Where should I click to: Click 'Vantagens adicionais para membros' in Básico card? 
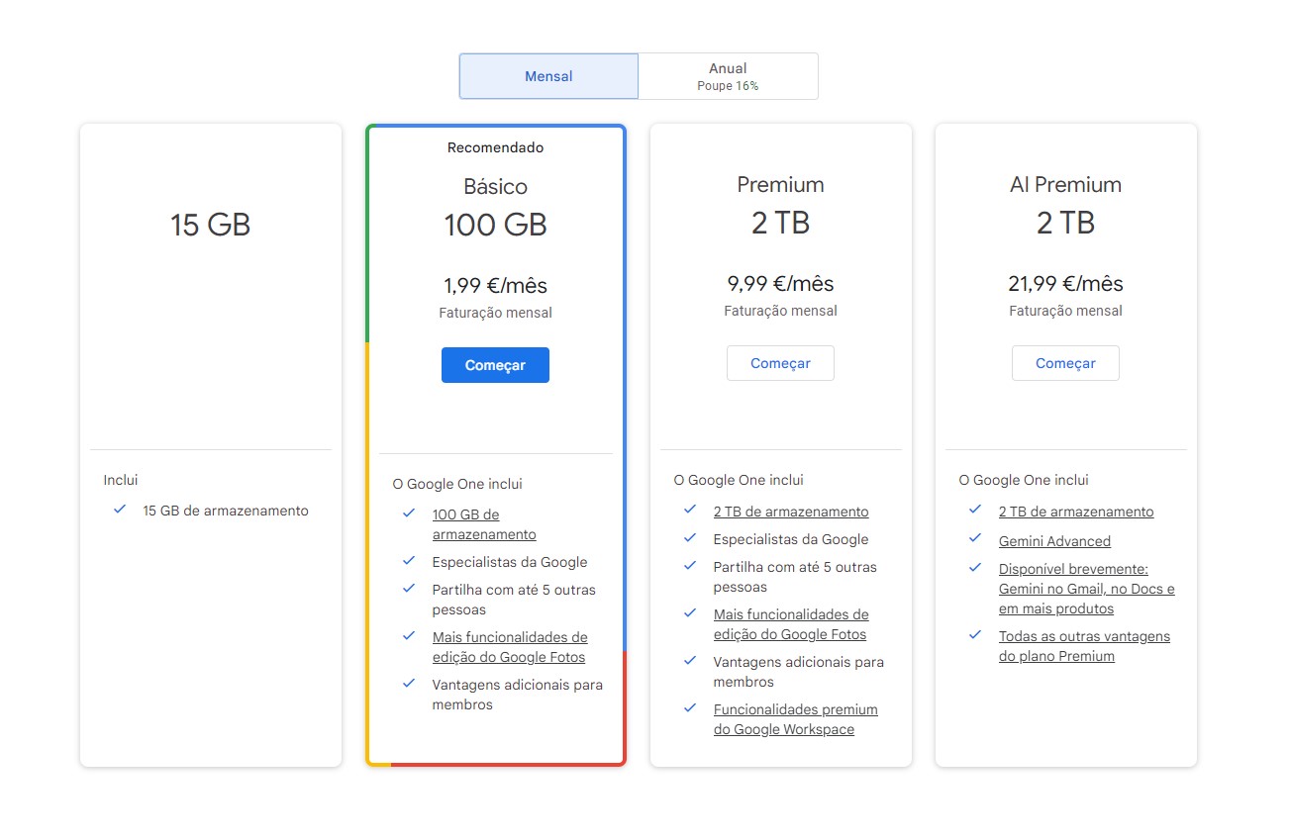518,695
